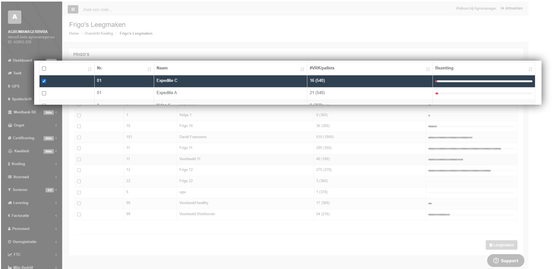The image size is (555, 269).
Task: Click the Kwaliteit scales icon
Action: (10, 151)
